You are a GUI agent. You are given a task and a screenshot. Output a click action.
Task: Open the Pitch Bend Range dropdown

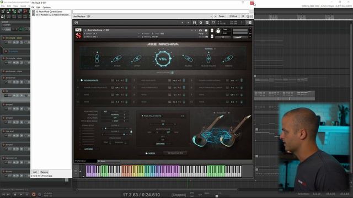tap(115, 121)
